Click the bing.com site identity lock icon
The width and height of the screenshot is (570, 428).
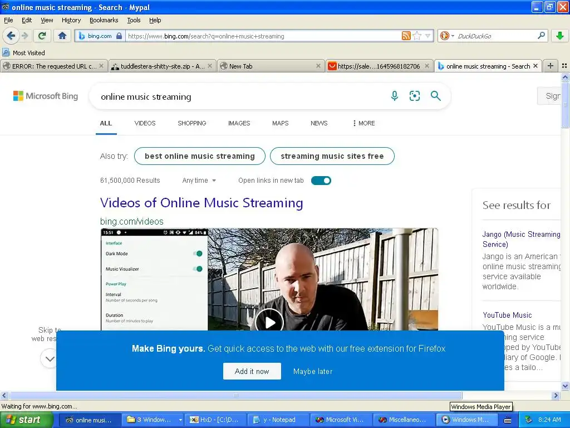[119, 36]
